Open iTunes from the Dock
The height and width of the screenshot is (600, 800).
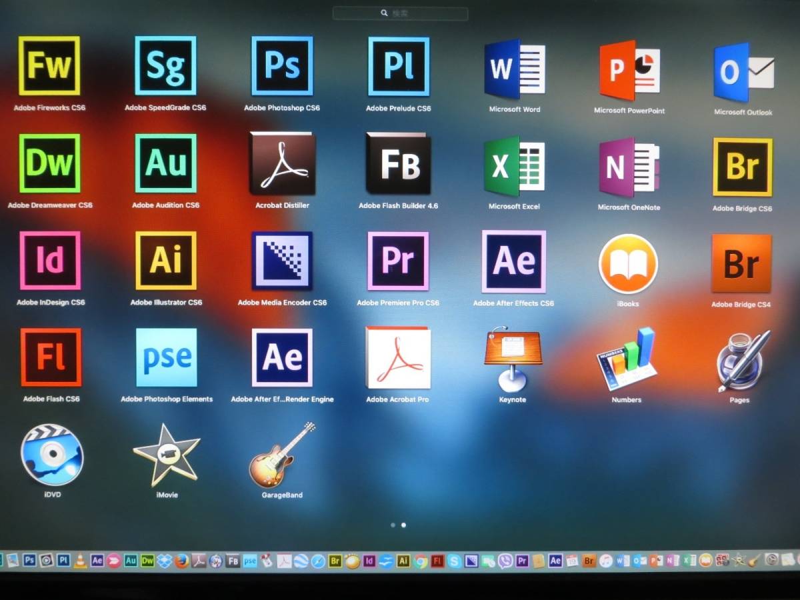606,561
